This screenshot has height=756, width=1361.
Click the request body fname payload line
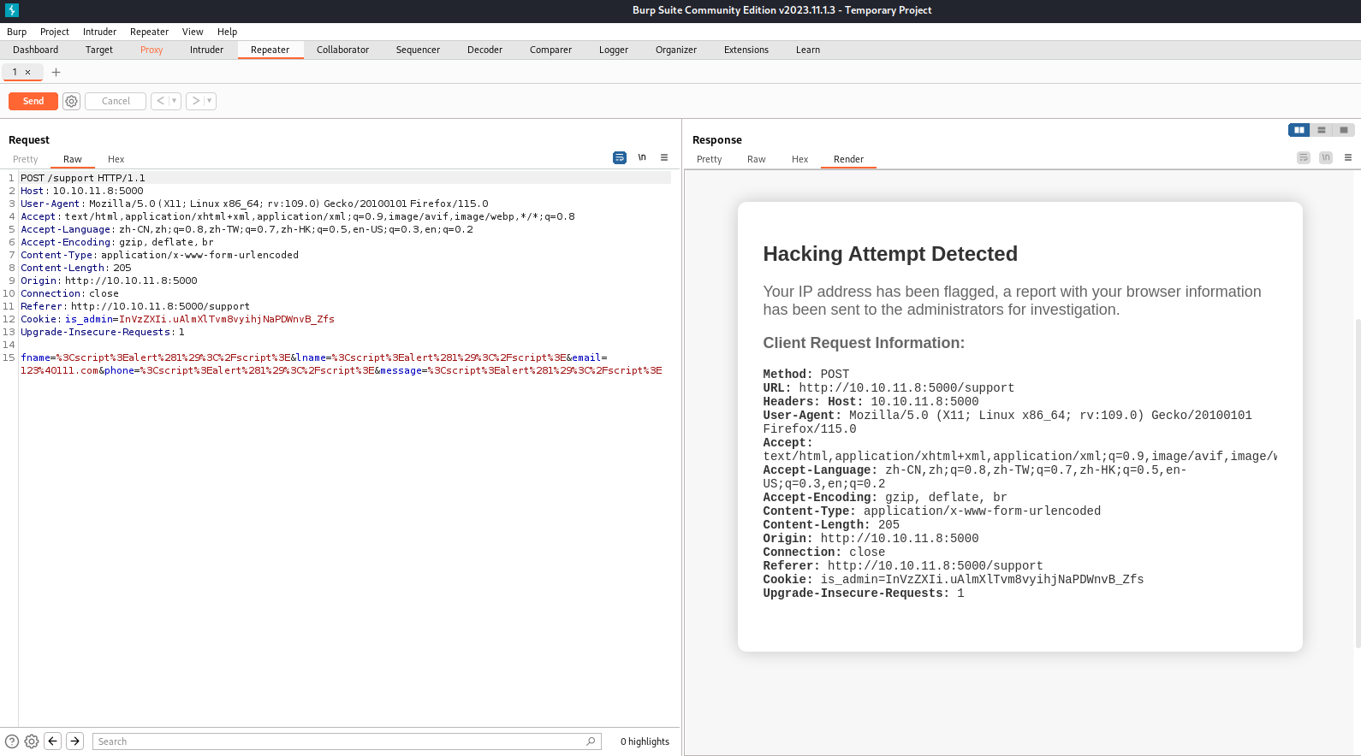coord(341,363)
